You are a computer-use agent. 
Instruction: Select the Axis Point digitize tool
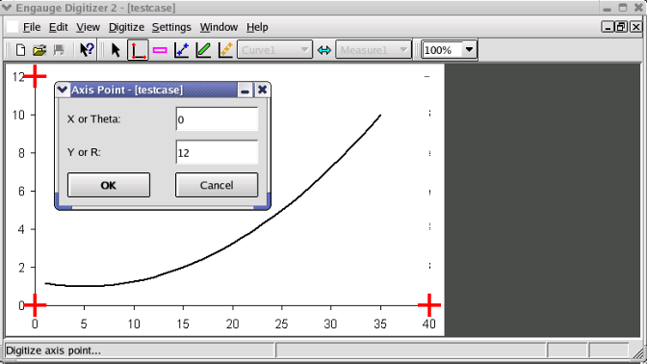[x=138, y=50]
